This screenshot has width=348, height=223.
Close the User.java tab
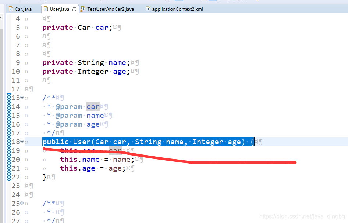point(74,9)
